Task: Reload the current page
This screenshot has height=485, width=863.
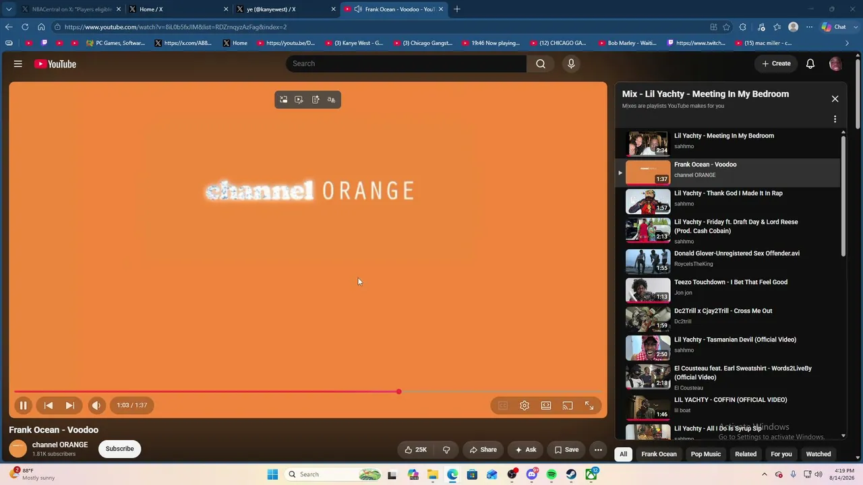Action: [x=25, y=27]
